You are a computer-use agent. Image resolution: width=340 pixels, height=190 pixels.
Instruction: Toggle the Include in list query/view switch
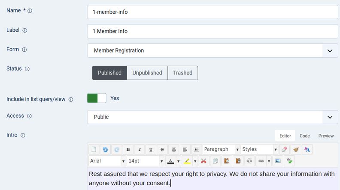click(97, 98)
